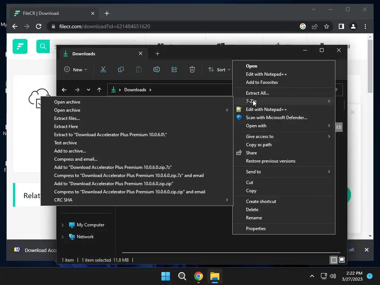Screen dimensions: 380x285
Task: Expand the Network tree node
Action: [x=62, y=237]
